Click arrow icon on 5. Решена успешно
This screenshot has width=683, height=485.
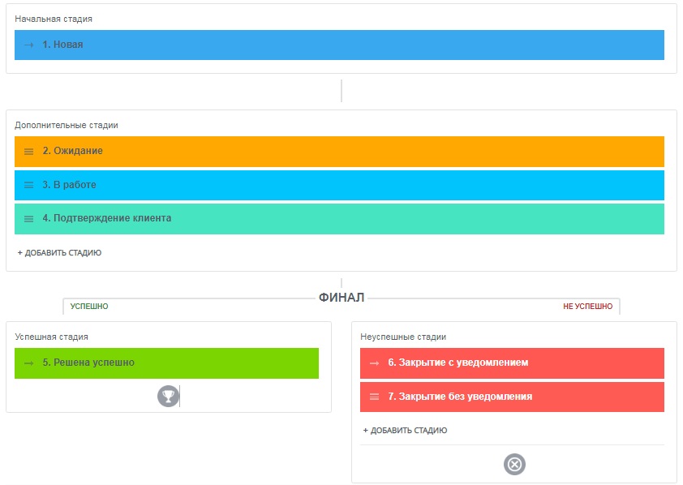click(x=28, y=363)
